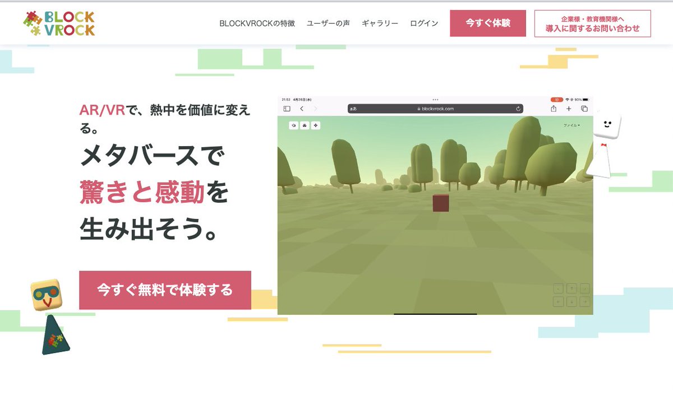673x396 pixels.
Task: Click the 生み出そう。 headline line
Action: [149, 230]
